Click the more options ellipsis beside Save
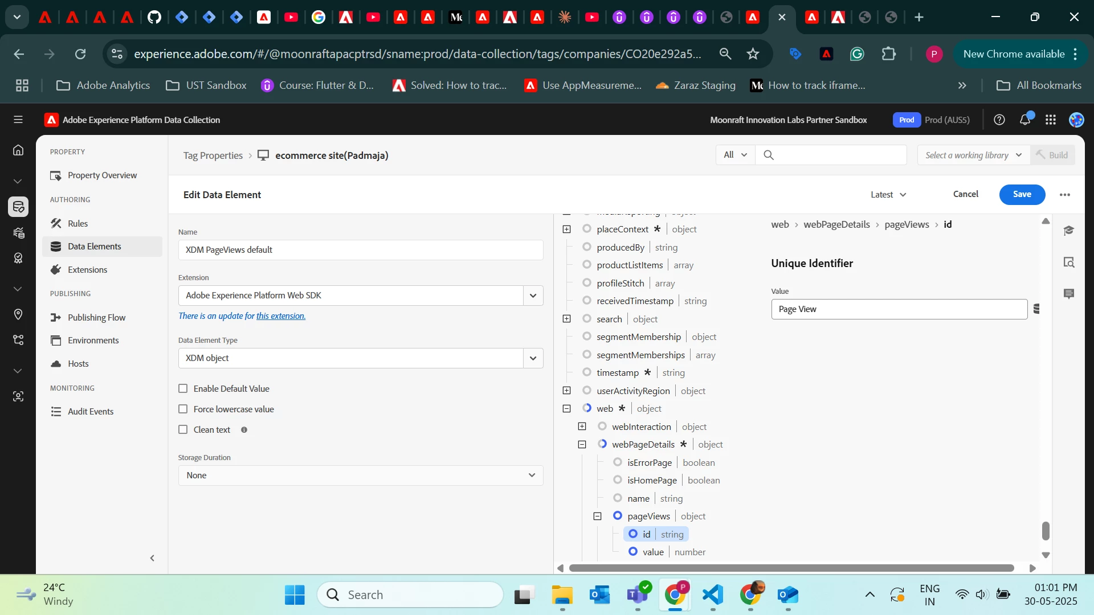Viewport: 1094px width, 615px height. click(1064, 195)
